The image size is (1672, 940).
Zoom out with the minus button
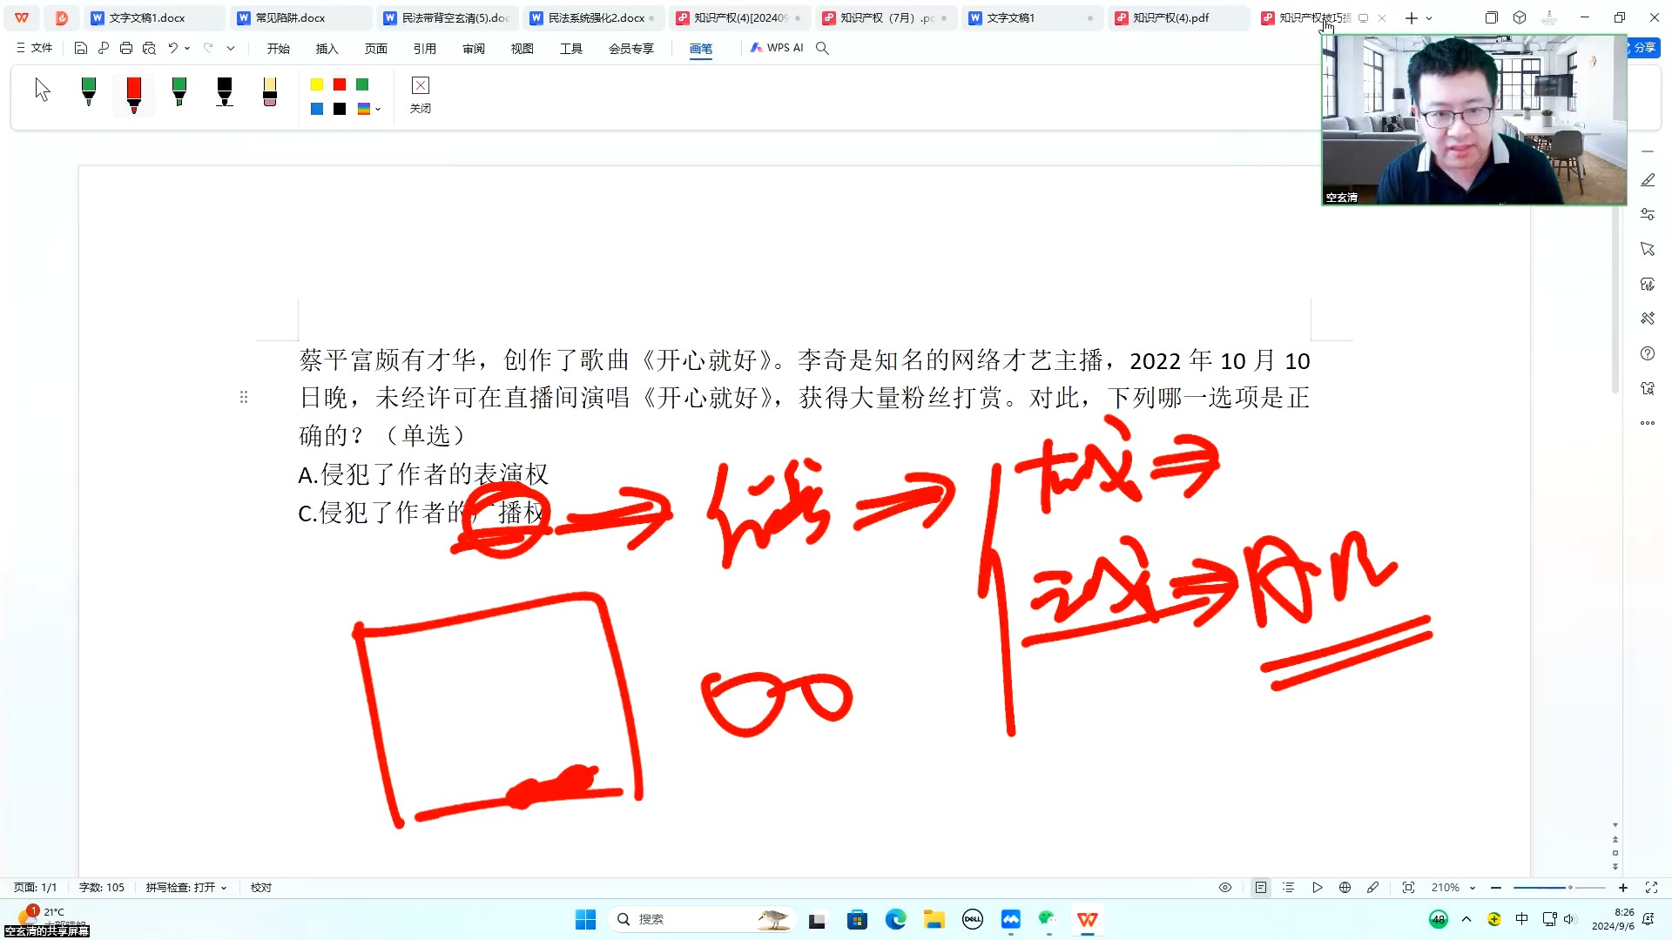click(x=1496, y=888)
